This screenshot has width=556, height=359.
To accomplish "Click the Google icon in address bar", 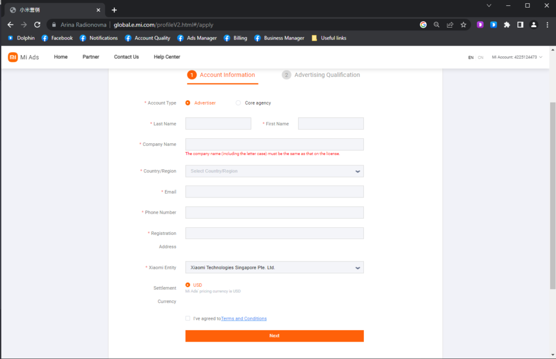I will [x=423, y=25].
